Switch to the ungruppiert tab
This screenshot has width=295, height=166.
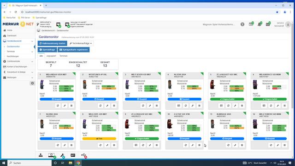pyautogui.click(x=51, y=56)
